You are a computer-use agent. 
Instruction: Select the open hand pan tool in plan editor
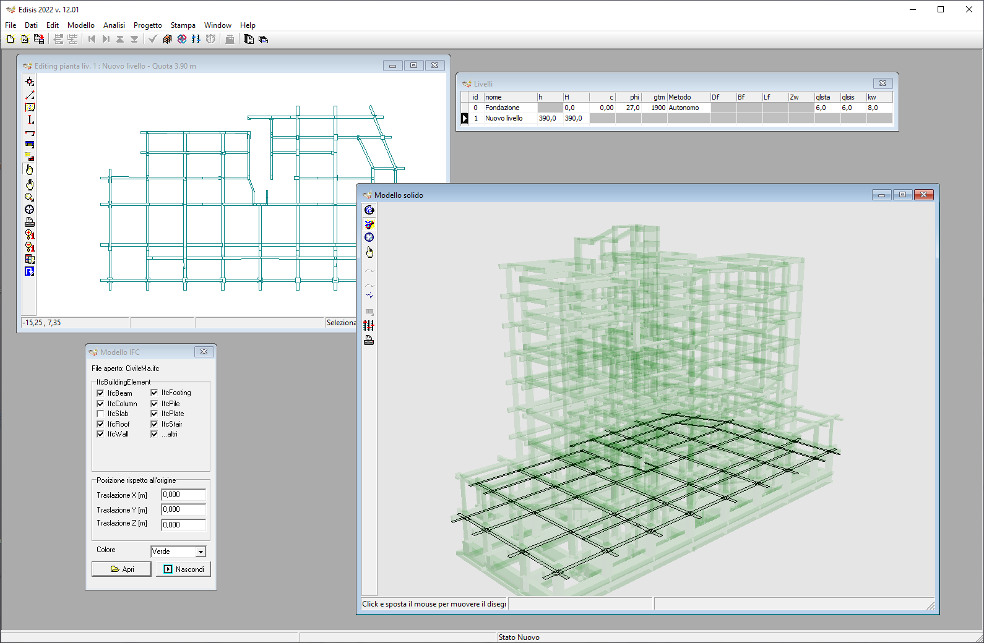click(x=29, y=184)
